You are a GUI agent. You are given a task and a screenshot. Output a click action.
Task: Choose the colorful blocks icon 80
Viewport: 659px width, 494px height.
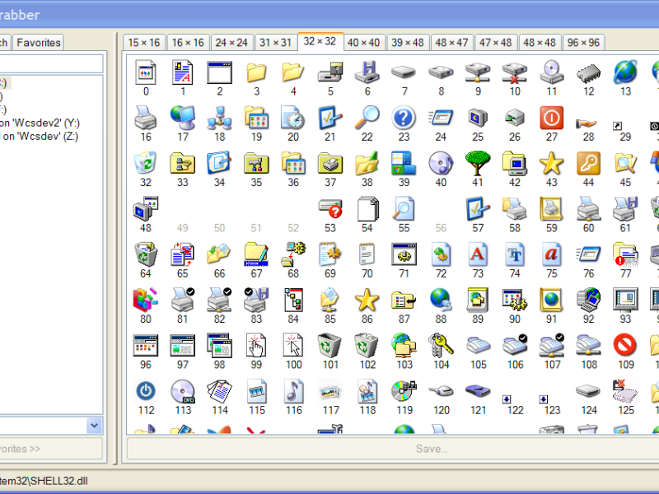point(146,300)
